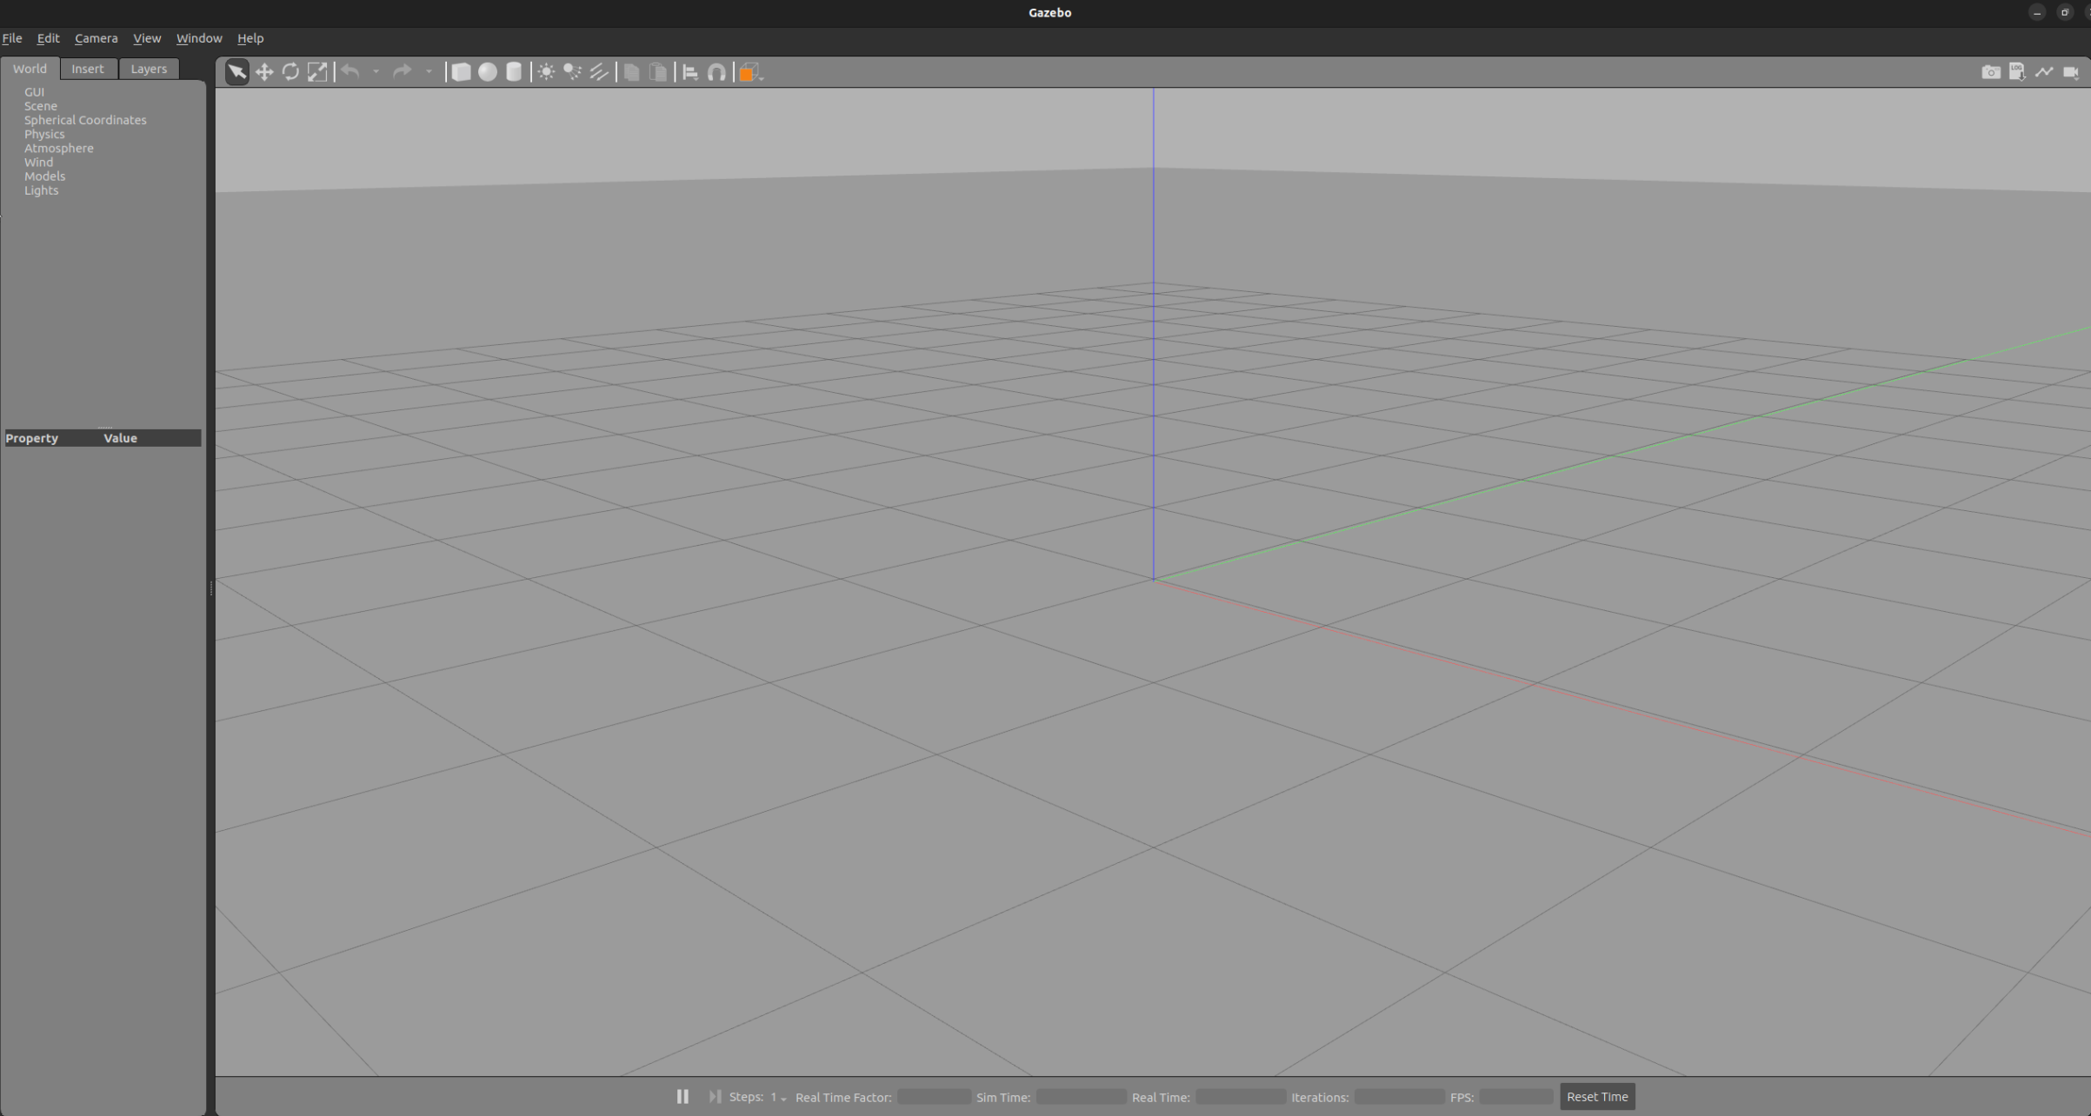The width and height of the screenshot is (2091, 1116).
Task: Select Spherical Coordinates tree item
Action: [85, 120]
